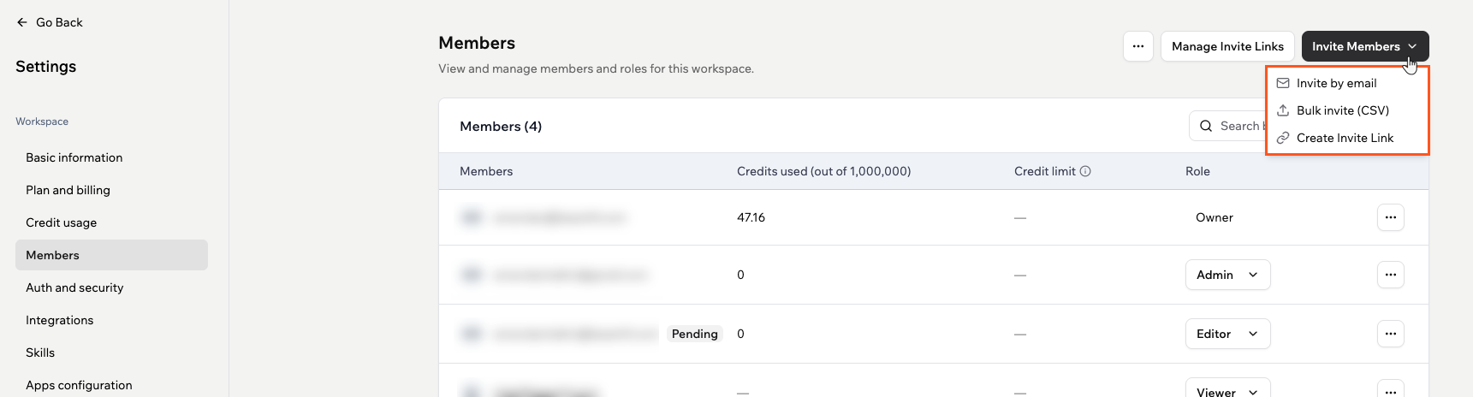The width and height of the screenshot is (1473, 397).
Task: Click the Role column header
Action: click(x=1197, y=171)
